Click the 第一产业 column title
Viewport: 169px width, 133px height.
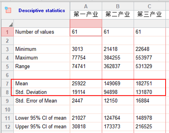coord(86,15)
